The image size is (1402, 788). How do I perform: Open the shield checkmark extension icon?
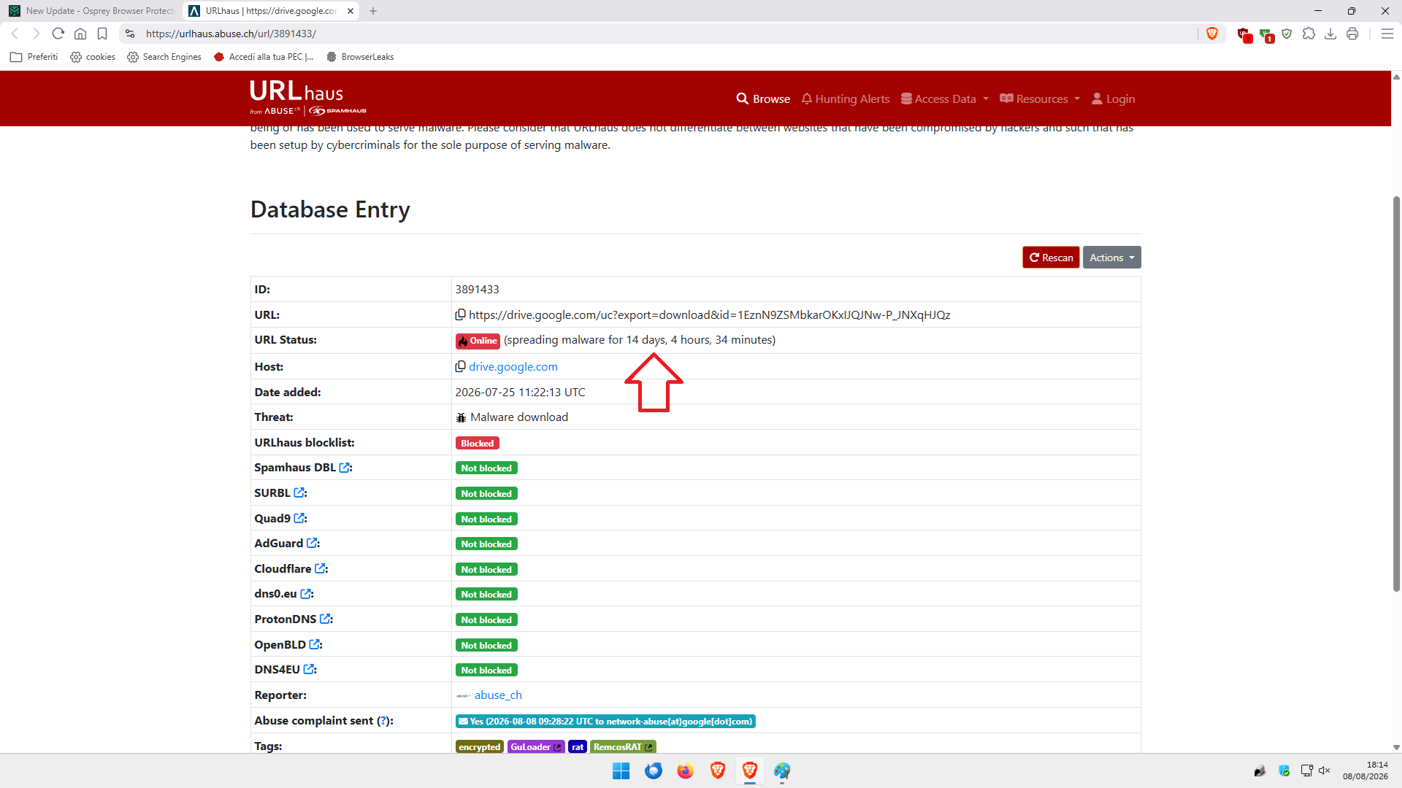point(1287,34)
